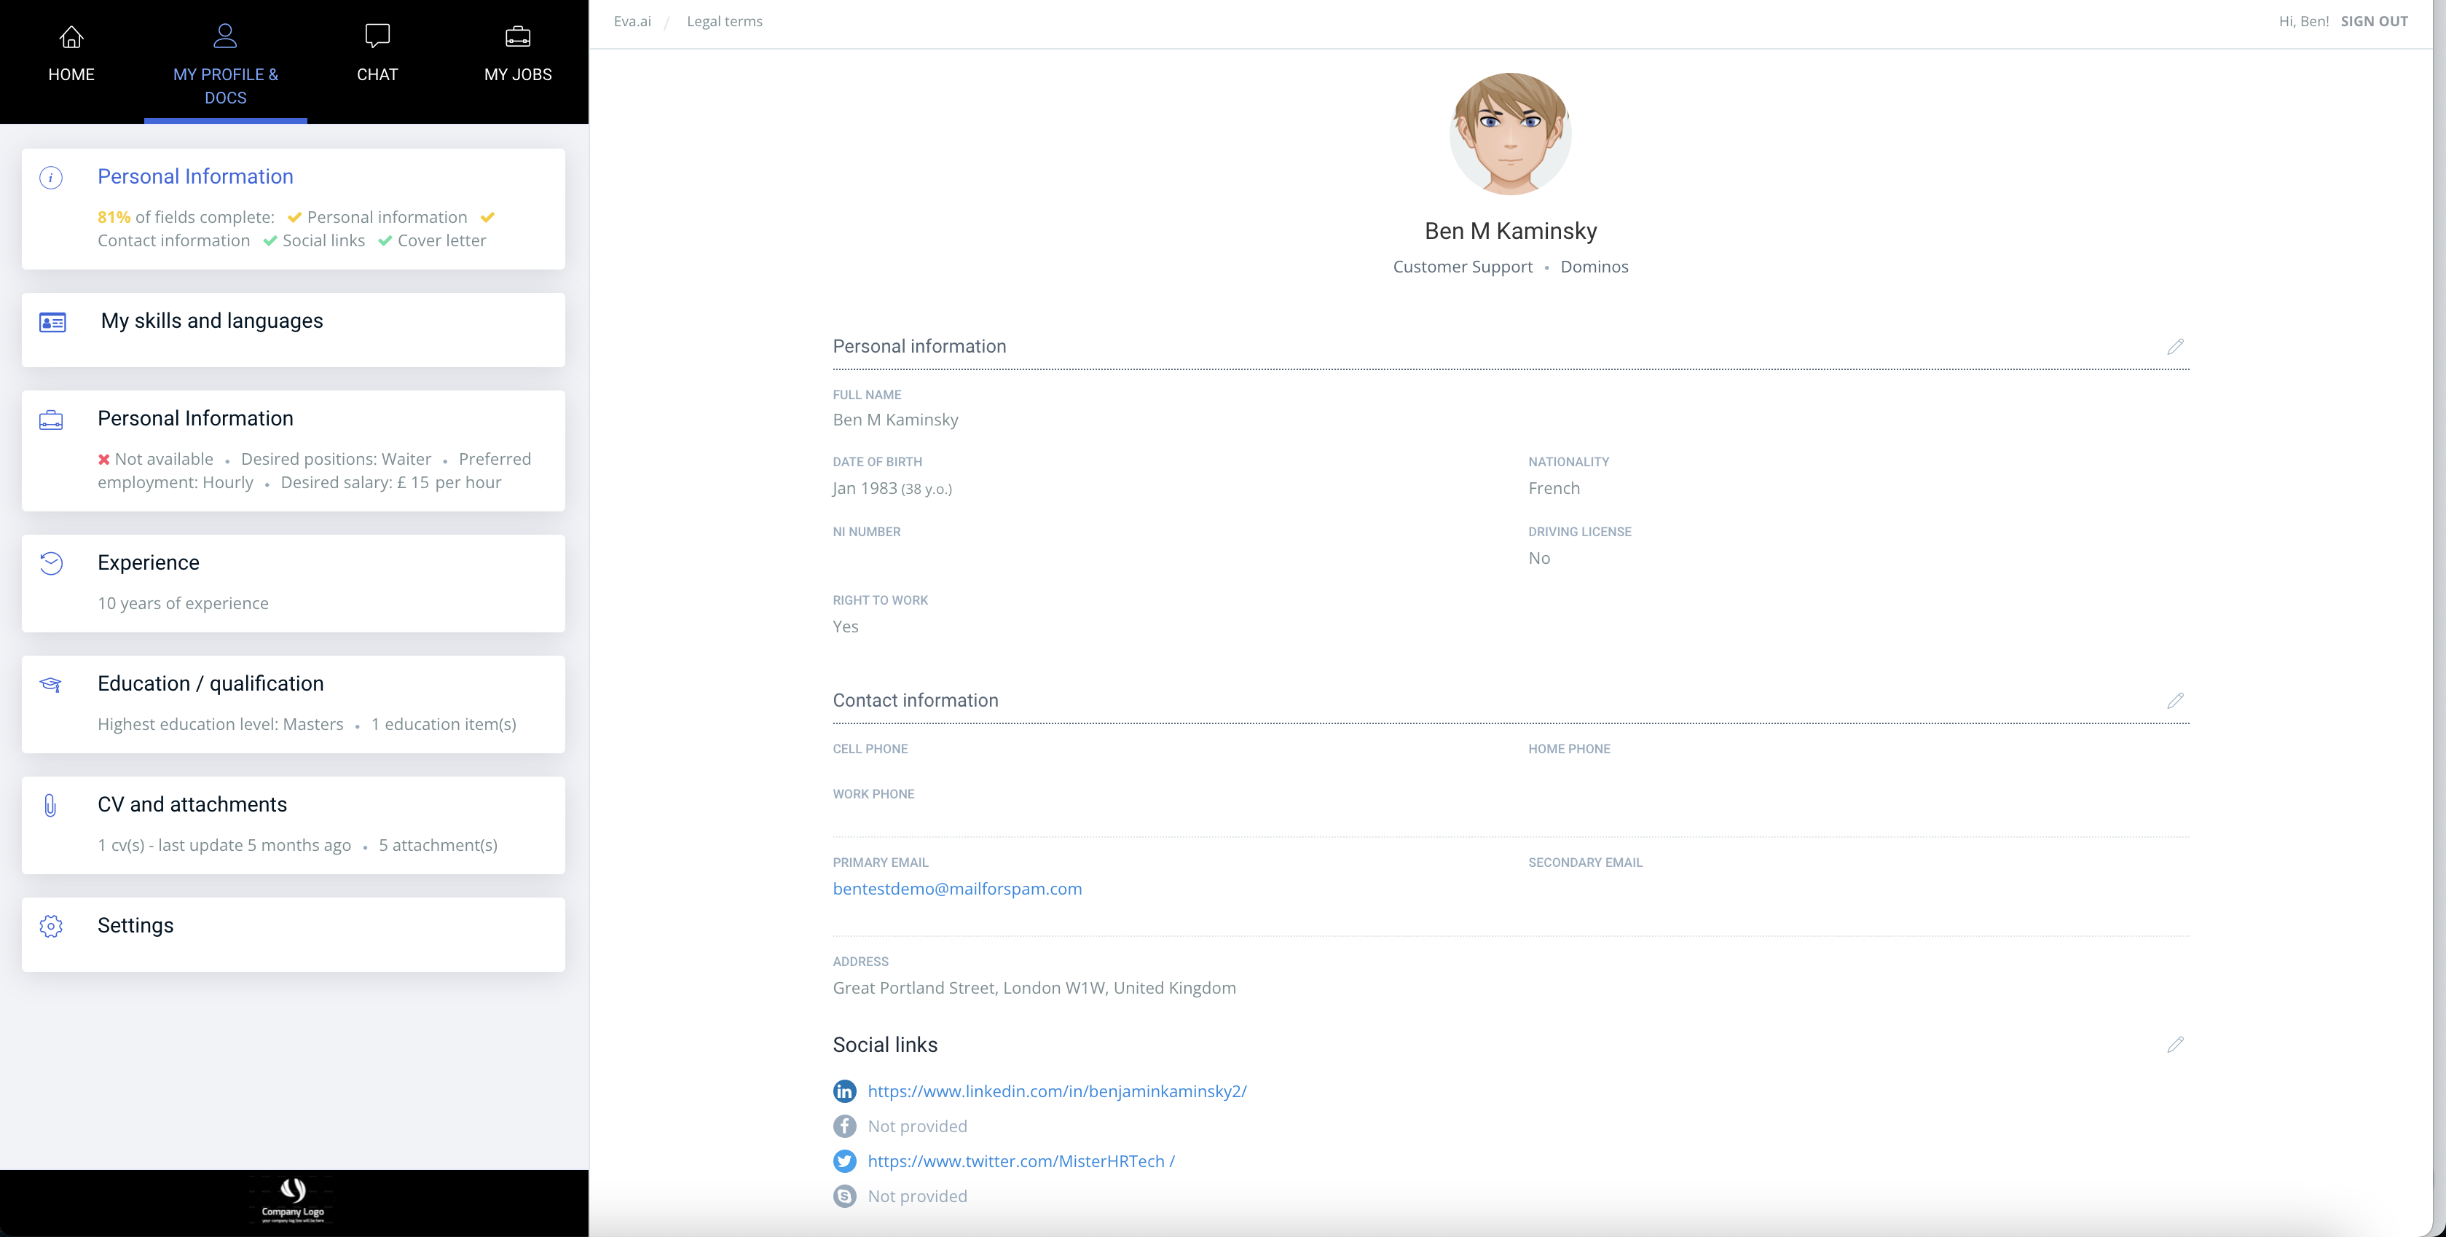Select the Chat speech bubble icon

point(377,35)
